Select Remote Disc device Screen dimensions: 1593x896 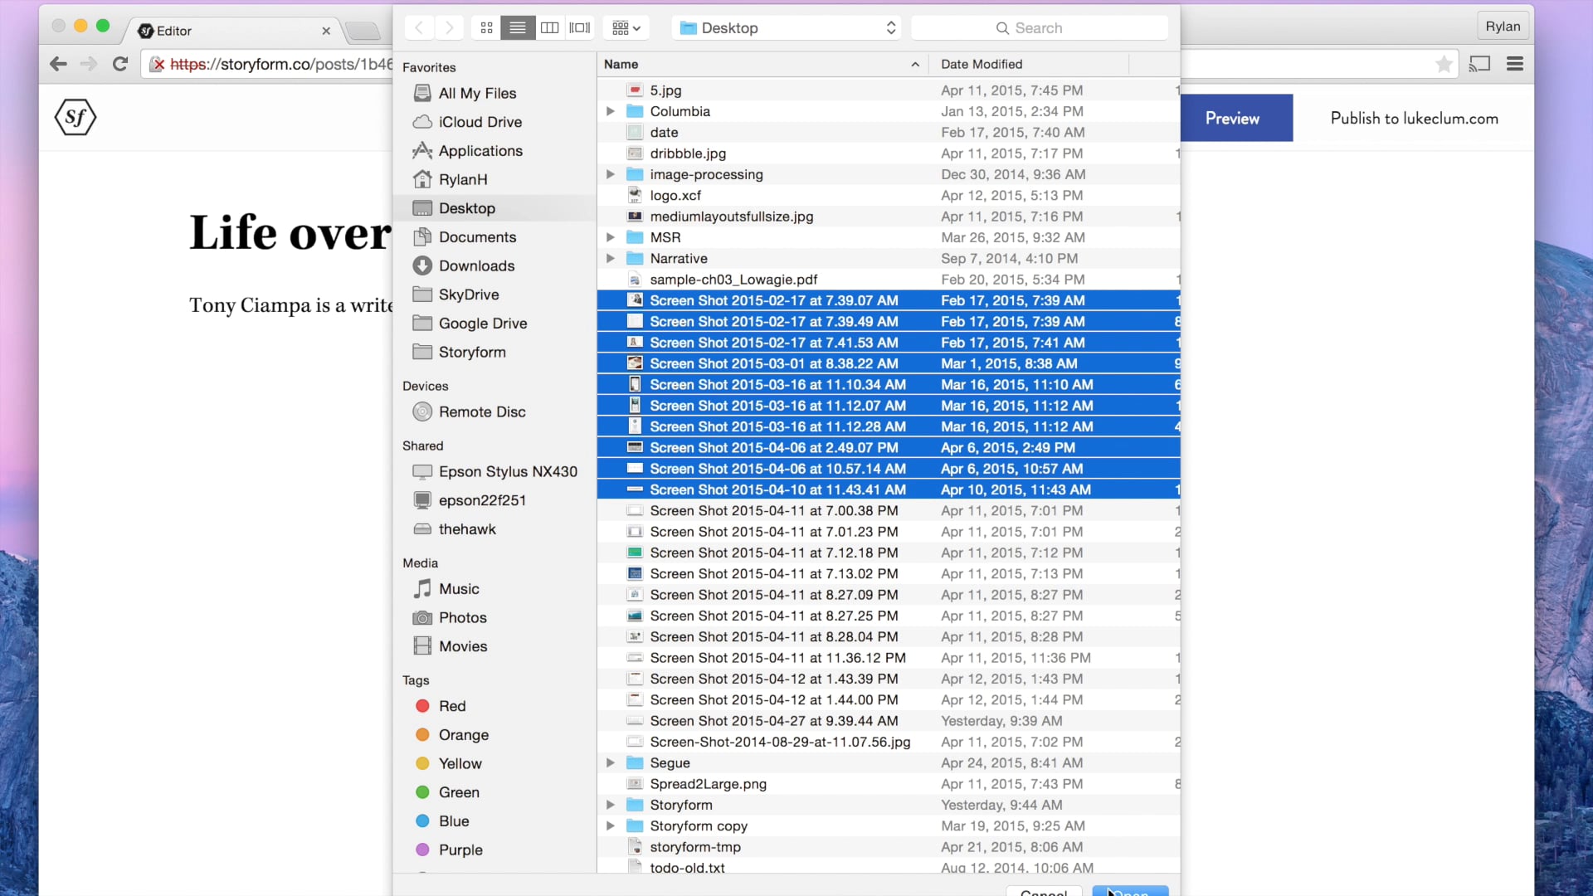495,412
